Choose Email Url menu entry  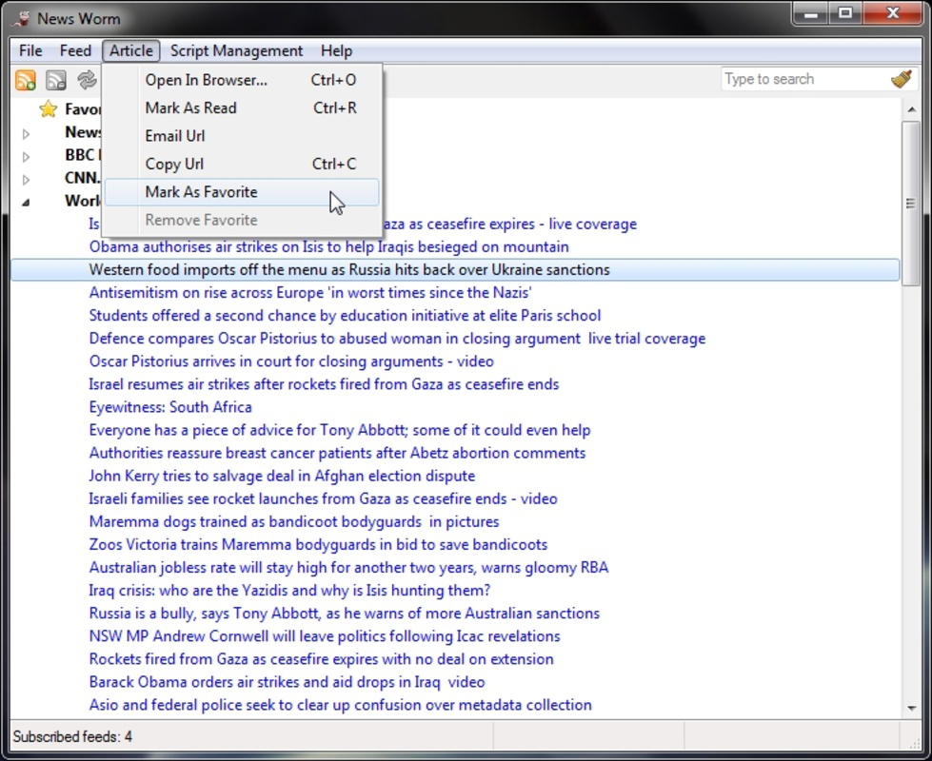coord(242,135)
